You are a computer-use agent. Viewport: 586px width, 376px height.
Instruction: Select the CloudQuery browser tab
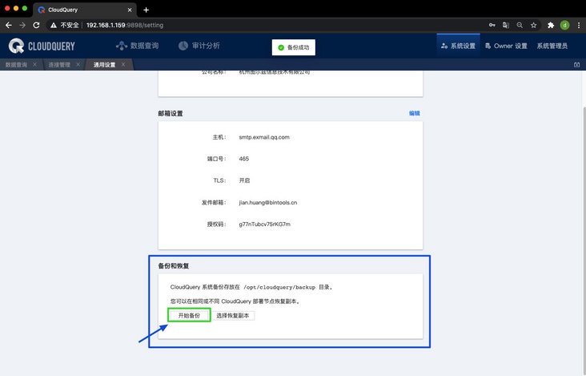tap(85, 10)
